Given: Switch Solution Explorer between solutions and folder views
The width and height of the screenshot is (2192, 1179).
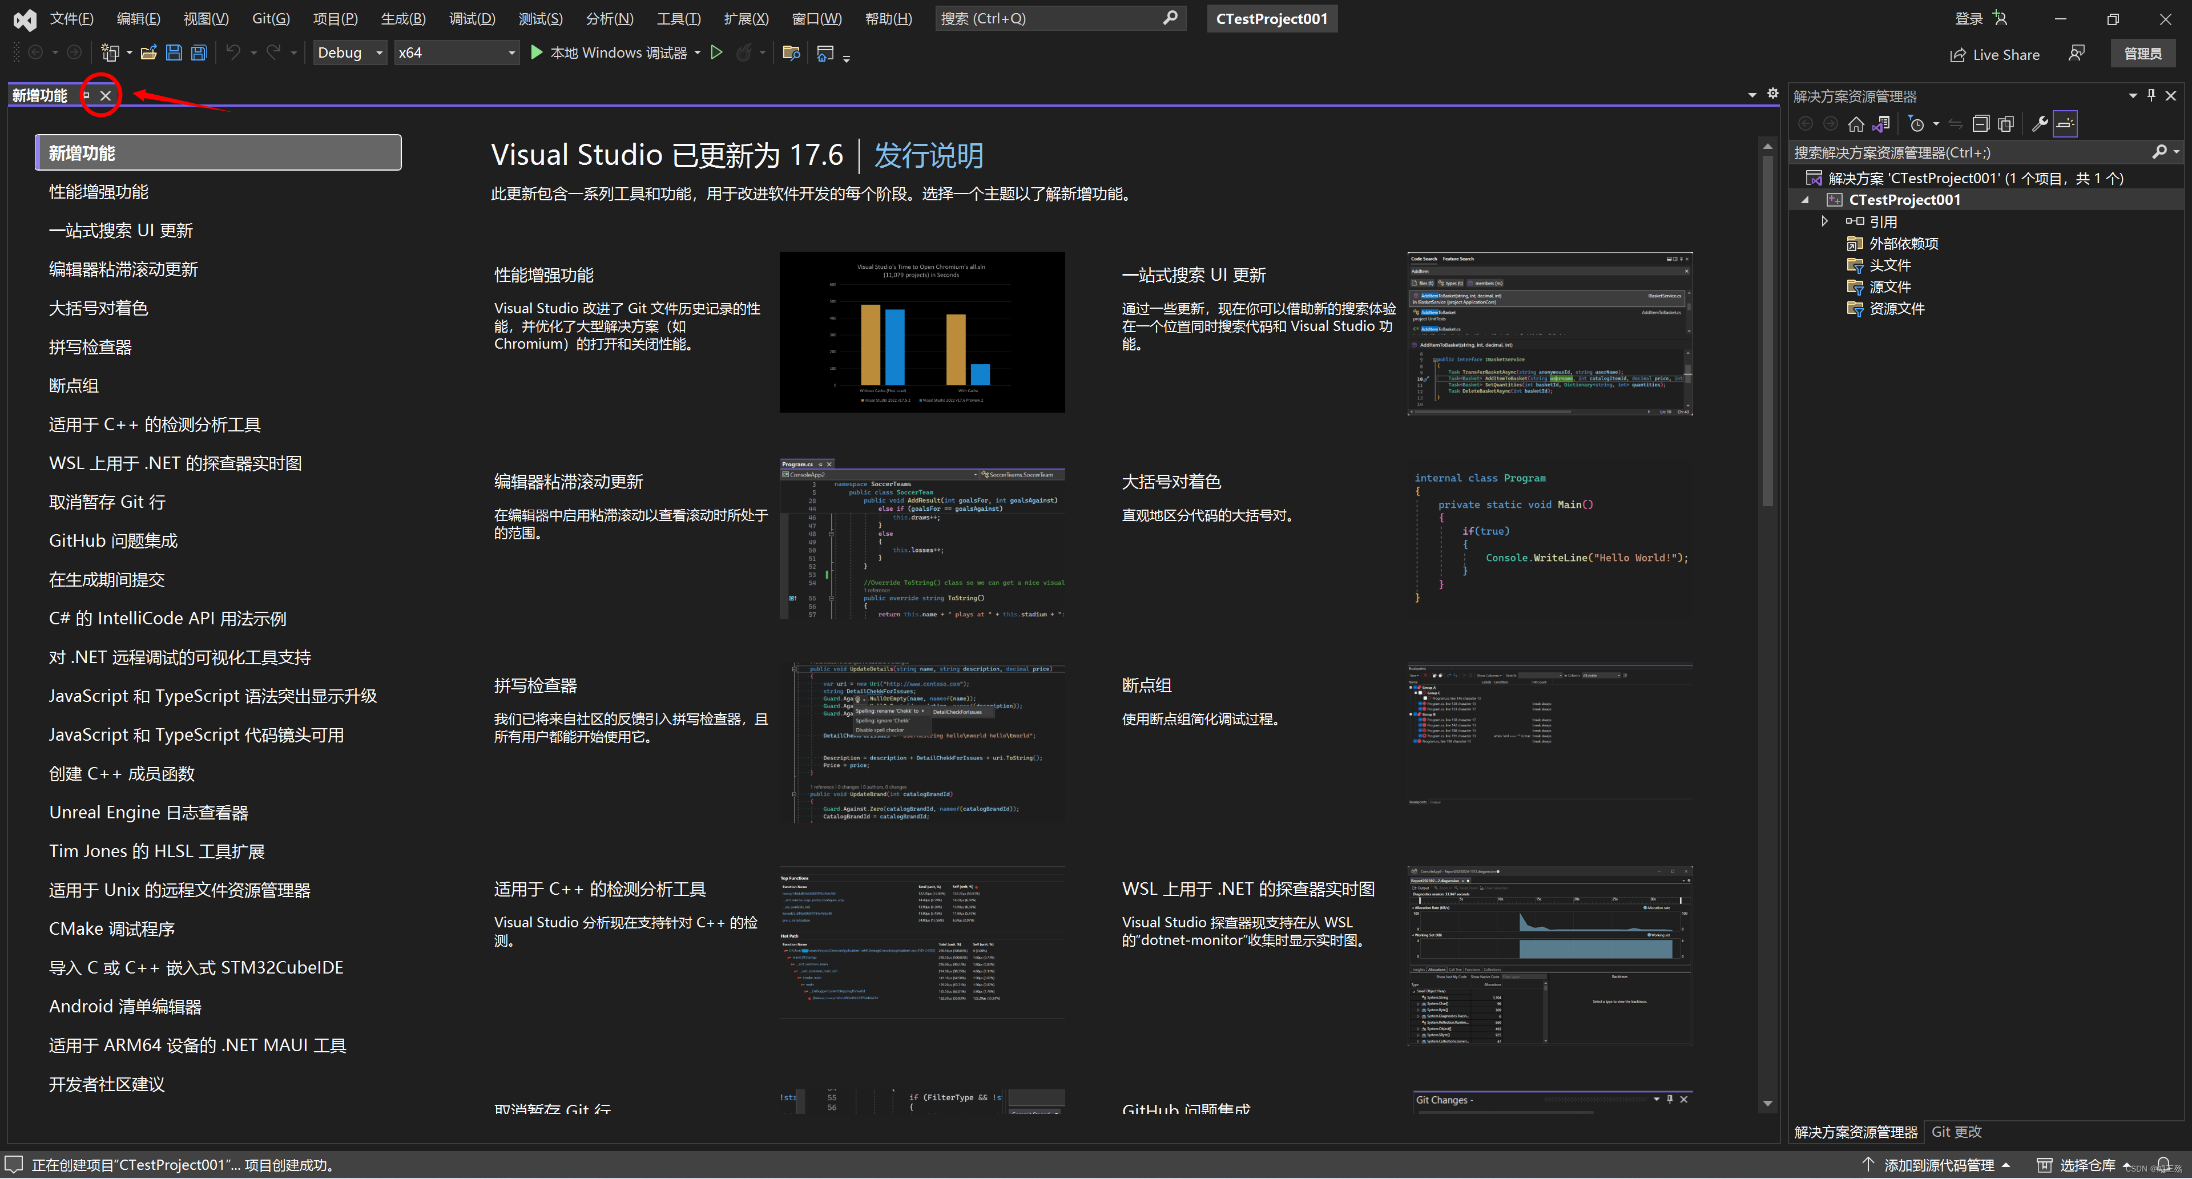Looking at the screenshot, I should click(1881, 124).
